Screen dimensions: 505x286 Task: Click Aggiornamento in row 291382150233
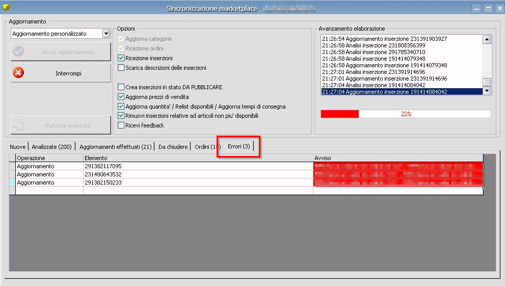tap(49, 183)
